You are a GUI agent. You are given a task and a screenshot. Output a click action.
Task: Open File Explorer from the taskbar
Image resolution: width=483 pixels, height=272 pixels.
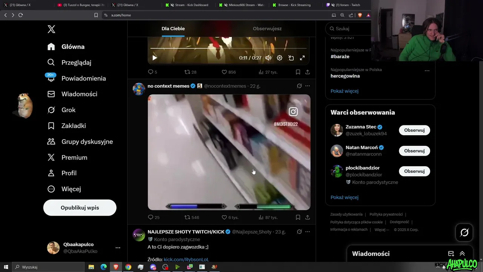click(91, 267)
